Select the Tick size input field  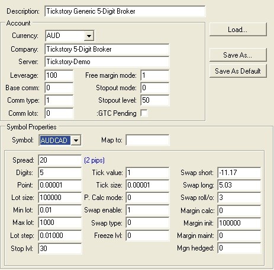click(x=147, y=185)
